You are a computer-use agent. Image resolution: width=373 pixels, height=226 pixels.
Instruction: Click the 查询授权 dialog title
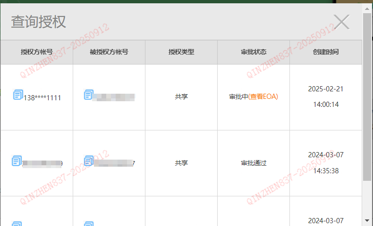point(39,22)
